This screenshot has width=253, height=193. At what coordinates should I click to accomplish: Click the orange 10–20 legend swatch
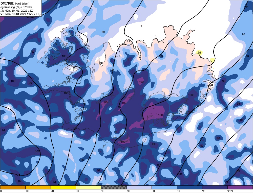click(x=38, y=187)
